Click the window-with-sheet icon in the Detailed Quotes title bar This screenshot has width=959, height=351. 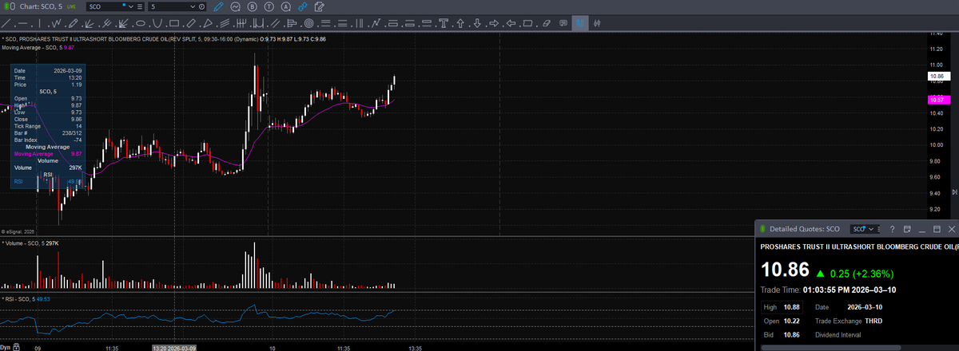coord(907,229)
